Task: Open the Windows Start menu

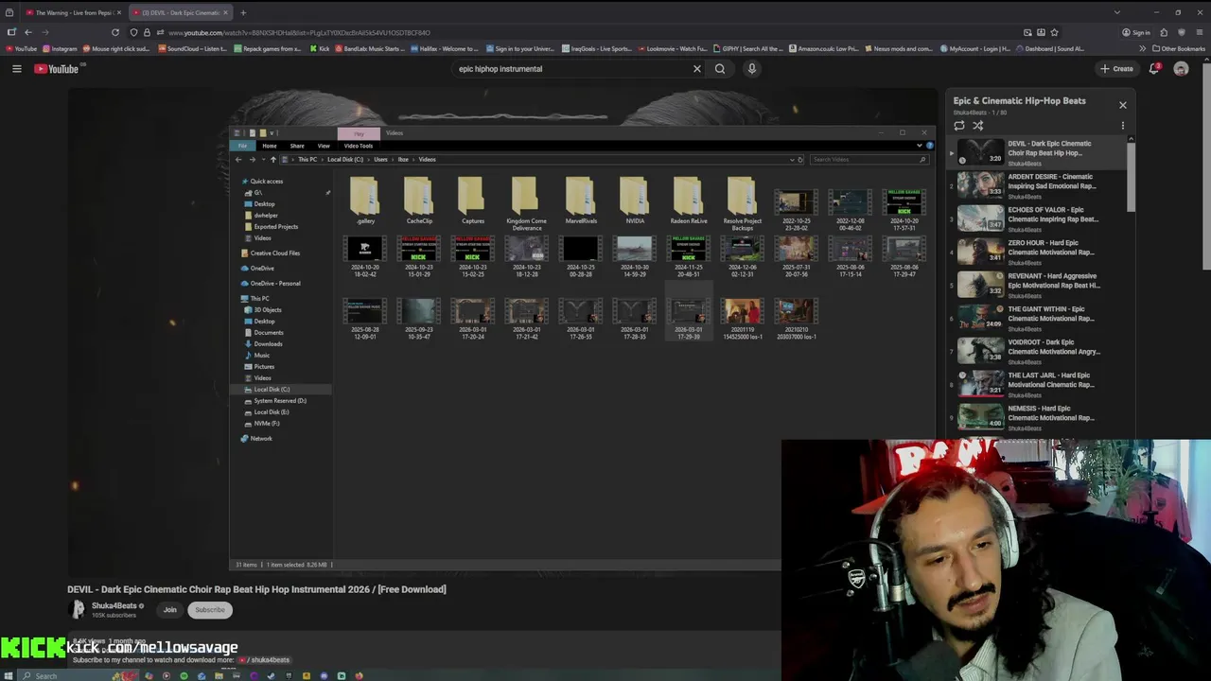Action: (10, 675)
